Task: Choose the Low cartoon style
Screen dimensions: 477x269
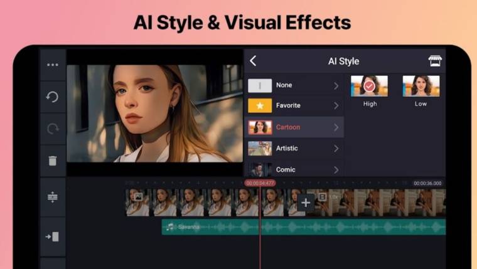Action: pyautogui.click(x=421, y=86)
